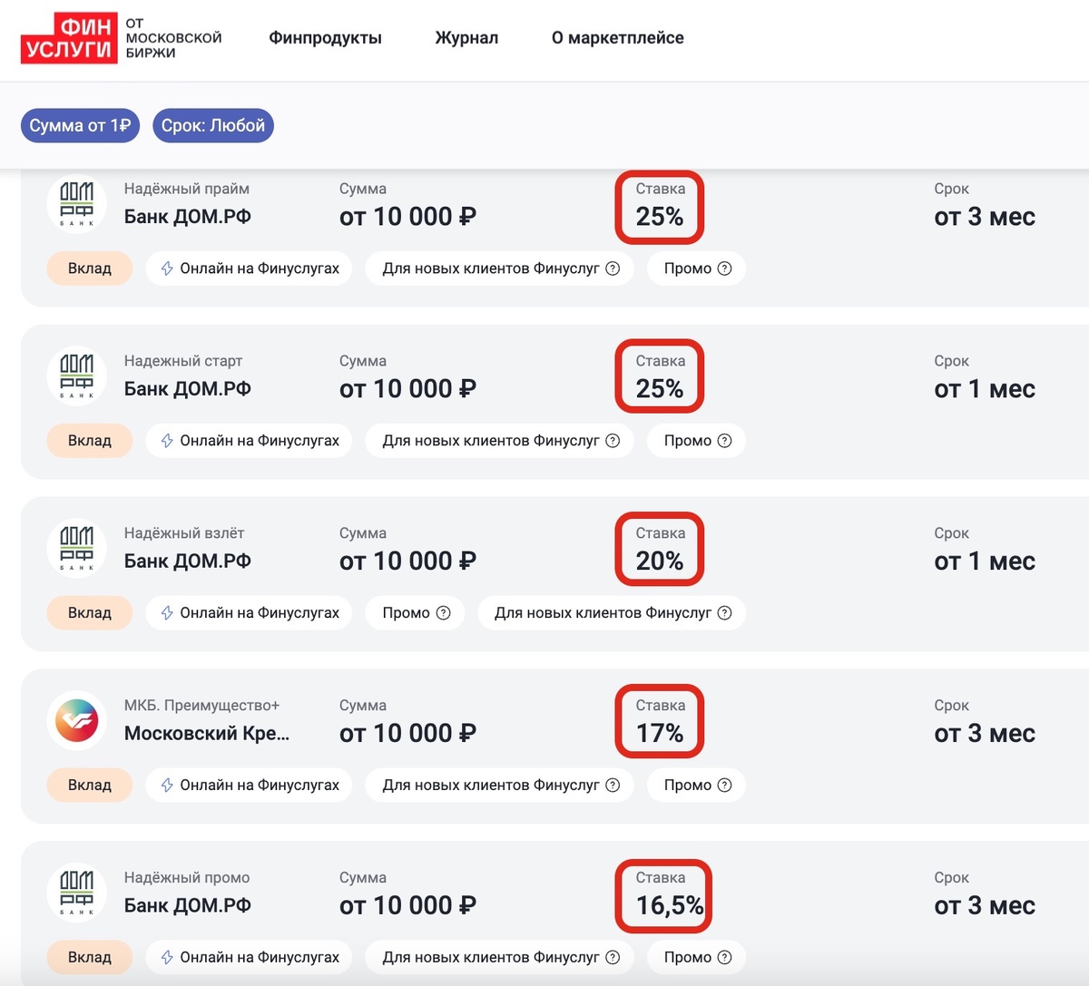
Task: Click Банк ДОМ.РФ logo in Надёжный взлёт row
Action: pos(77,549)
